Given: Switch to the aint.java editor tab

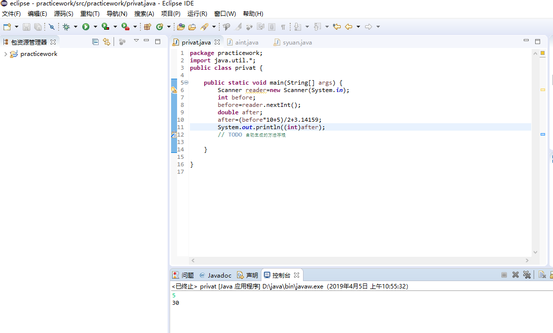Looking at the screenshot, I should coord(246,43).
